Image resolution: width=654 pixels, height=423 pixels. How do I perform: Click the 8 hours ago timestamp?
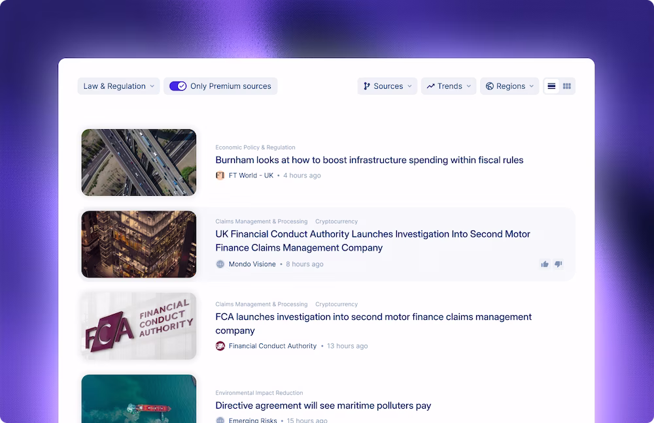tap(305, 264)
